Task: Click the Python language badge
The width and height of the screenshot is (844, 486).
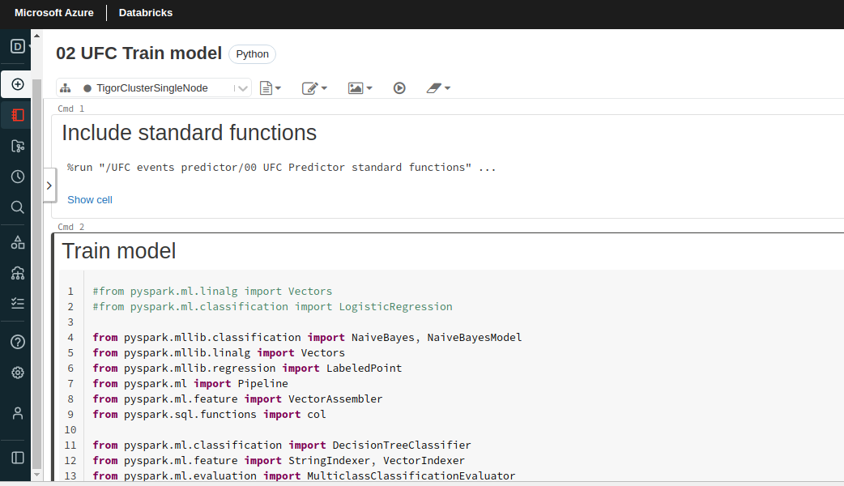Action: (x=252, y=53)
